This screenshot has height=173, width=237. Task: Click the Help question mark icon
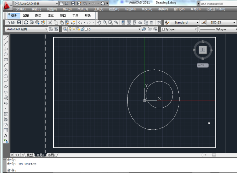point(159,23)
